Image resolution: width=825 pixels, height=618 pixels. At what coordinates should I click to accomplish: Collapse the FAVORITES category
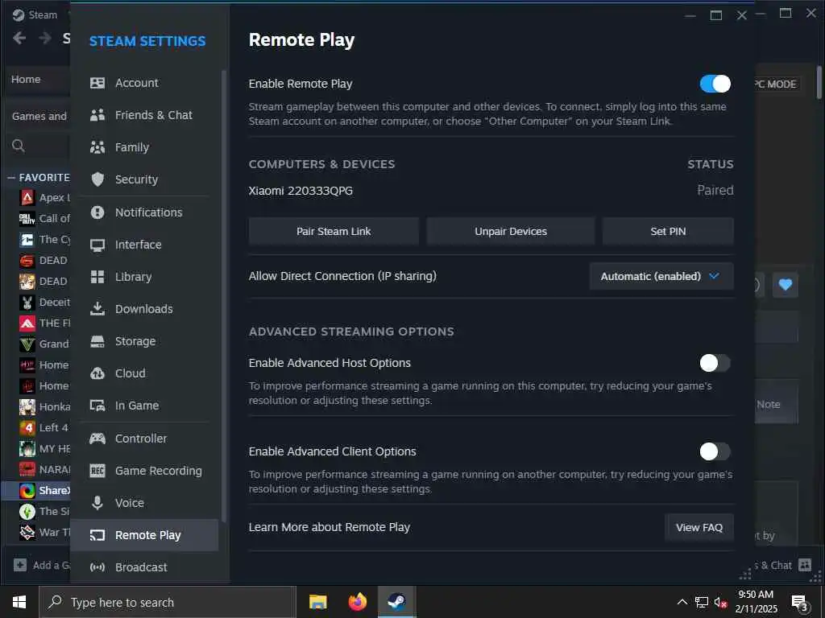(x=10, y=178)
